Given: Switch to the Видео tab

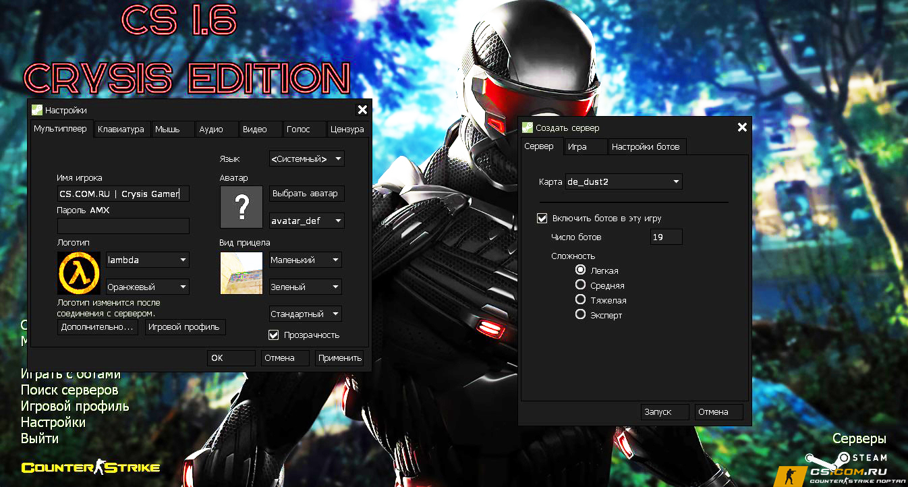Looking at the screenshot, I should (x=260, y=129).
